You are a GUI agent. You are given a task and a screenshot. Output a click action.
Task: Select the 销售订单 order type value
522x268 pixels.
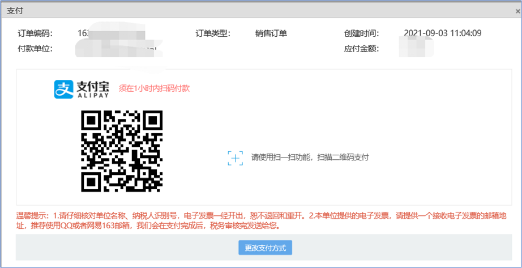click(271, 33)
